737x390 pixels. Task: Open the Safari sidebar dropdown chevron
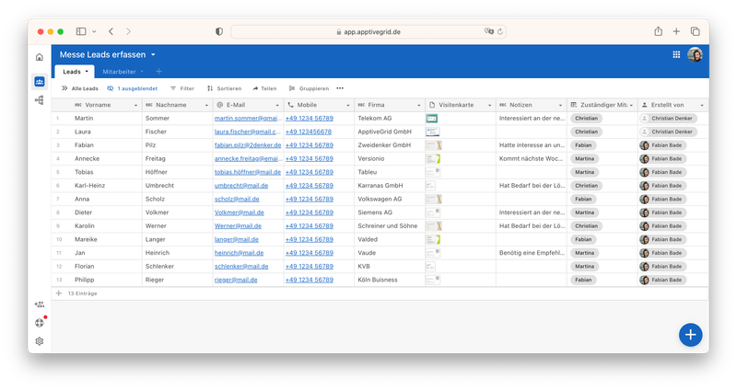click(94, 31)
